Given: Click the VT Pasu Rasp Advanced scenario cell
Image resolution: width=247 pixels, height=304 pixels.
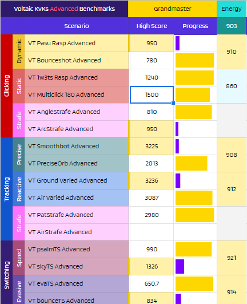Looking at the screenshot, I should click(77, 43).
